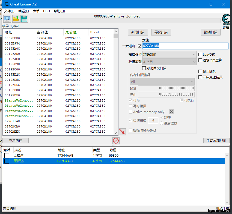Screen dimensions: 232x214
Task: Select result address 027CAEEC
Action: tap(12, 132)
